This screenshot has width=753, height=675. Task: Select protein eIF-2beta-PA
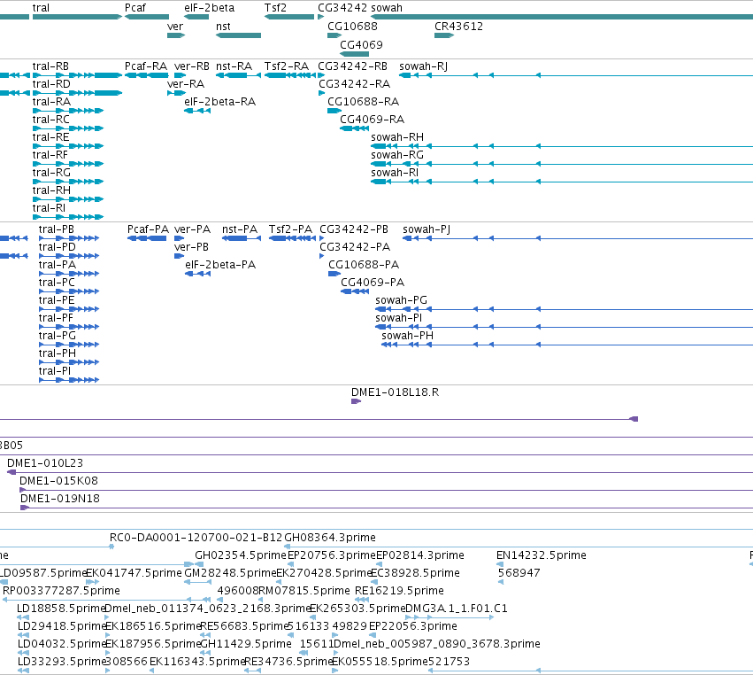tap(220, 266)
